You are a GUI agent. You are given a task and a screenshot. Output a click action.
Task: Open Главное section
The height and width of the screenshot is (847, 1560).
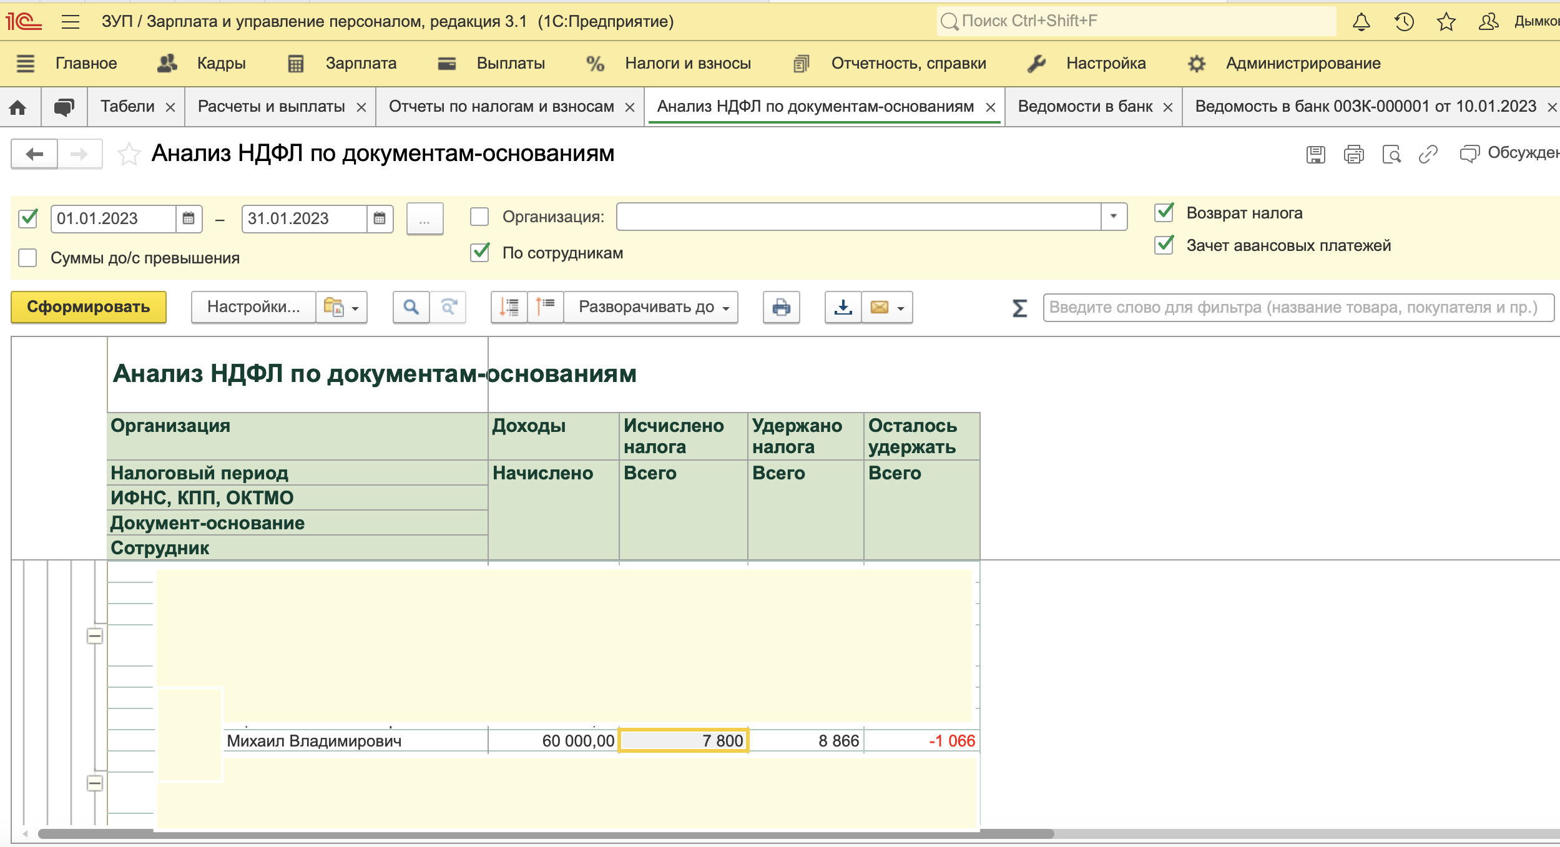[x=86, y=64]
